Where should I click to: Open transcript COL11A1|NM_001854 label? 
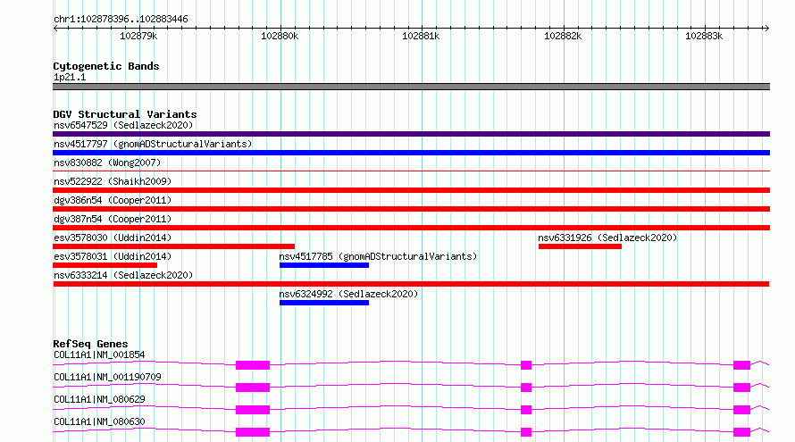coord(99,354)
